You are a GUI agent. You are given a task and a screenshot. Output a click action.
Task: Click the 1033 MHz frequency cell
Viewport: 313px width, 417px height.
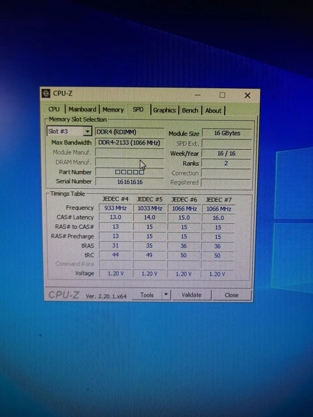click(x=150, y=208)
